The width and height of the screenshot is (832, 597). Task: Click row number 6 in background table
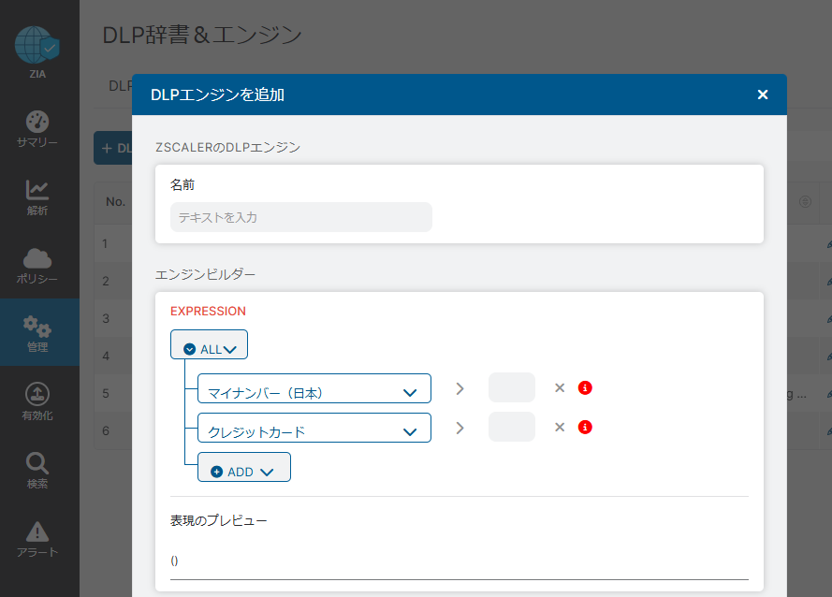pyautogui.click(x=106, y=430)
